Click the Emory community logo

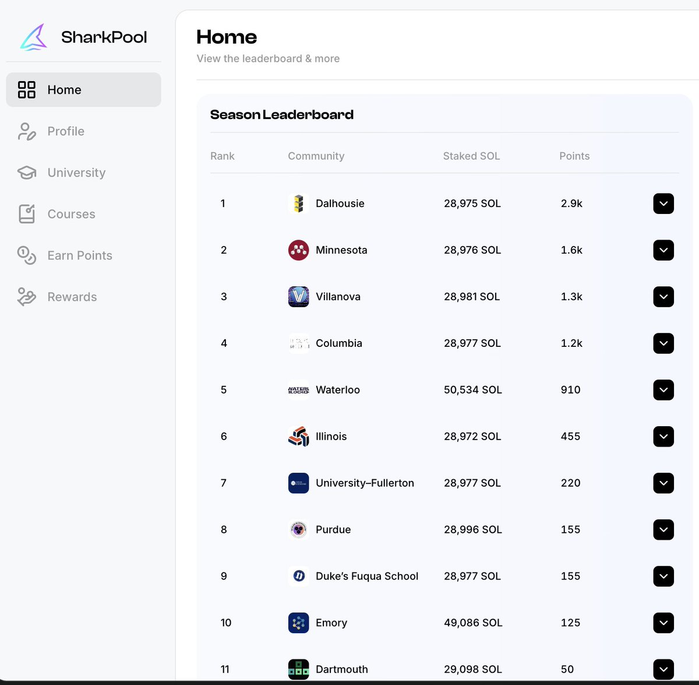tap(299, 623)
